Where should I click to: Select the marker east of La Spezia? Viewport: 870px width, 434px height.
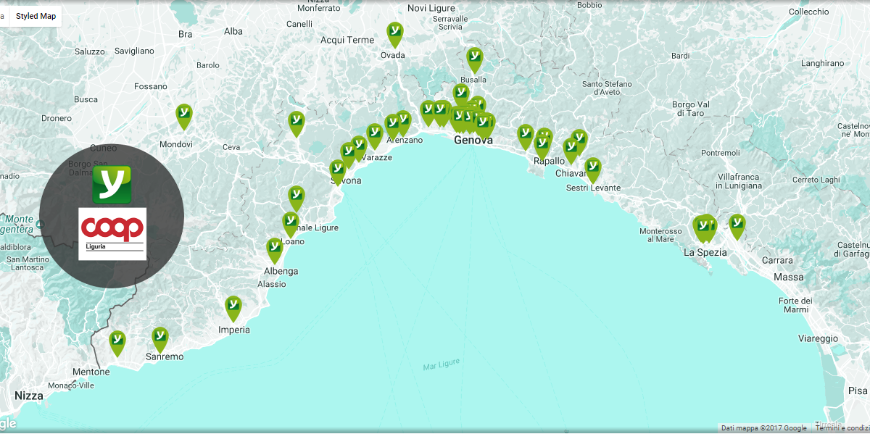tap(737, 225)
